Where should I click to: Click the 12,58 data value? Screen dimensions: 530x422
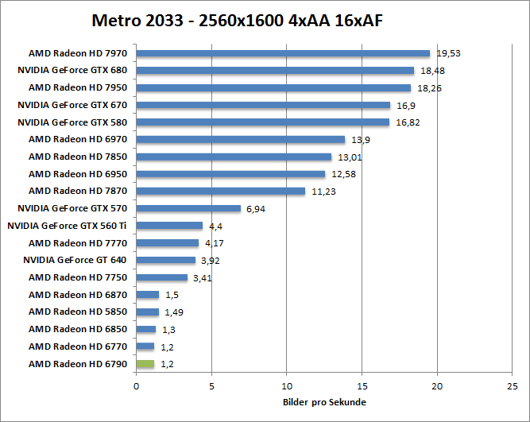click(344, 174)
